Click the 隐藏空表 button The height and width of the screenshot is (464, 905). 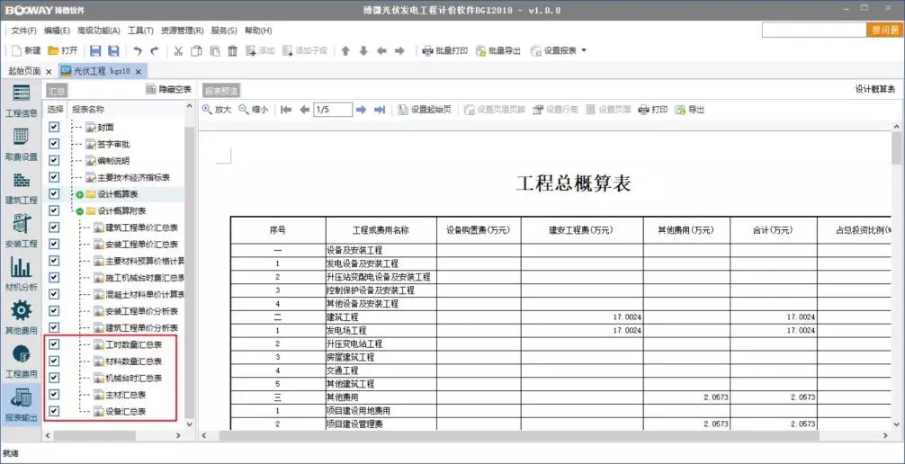pyautogui.click(x=168, y=89)
